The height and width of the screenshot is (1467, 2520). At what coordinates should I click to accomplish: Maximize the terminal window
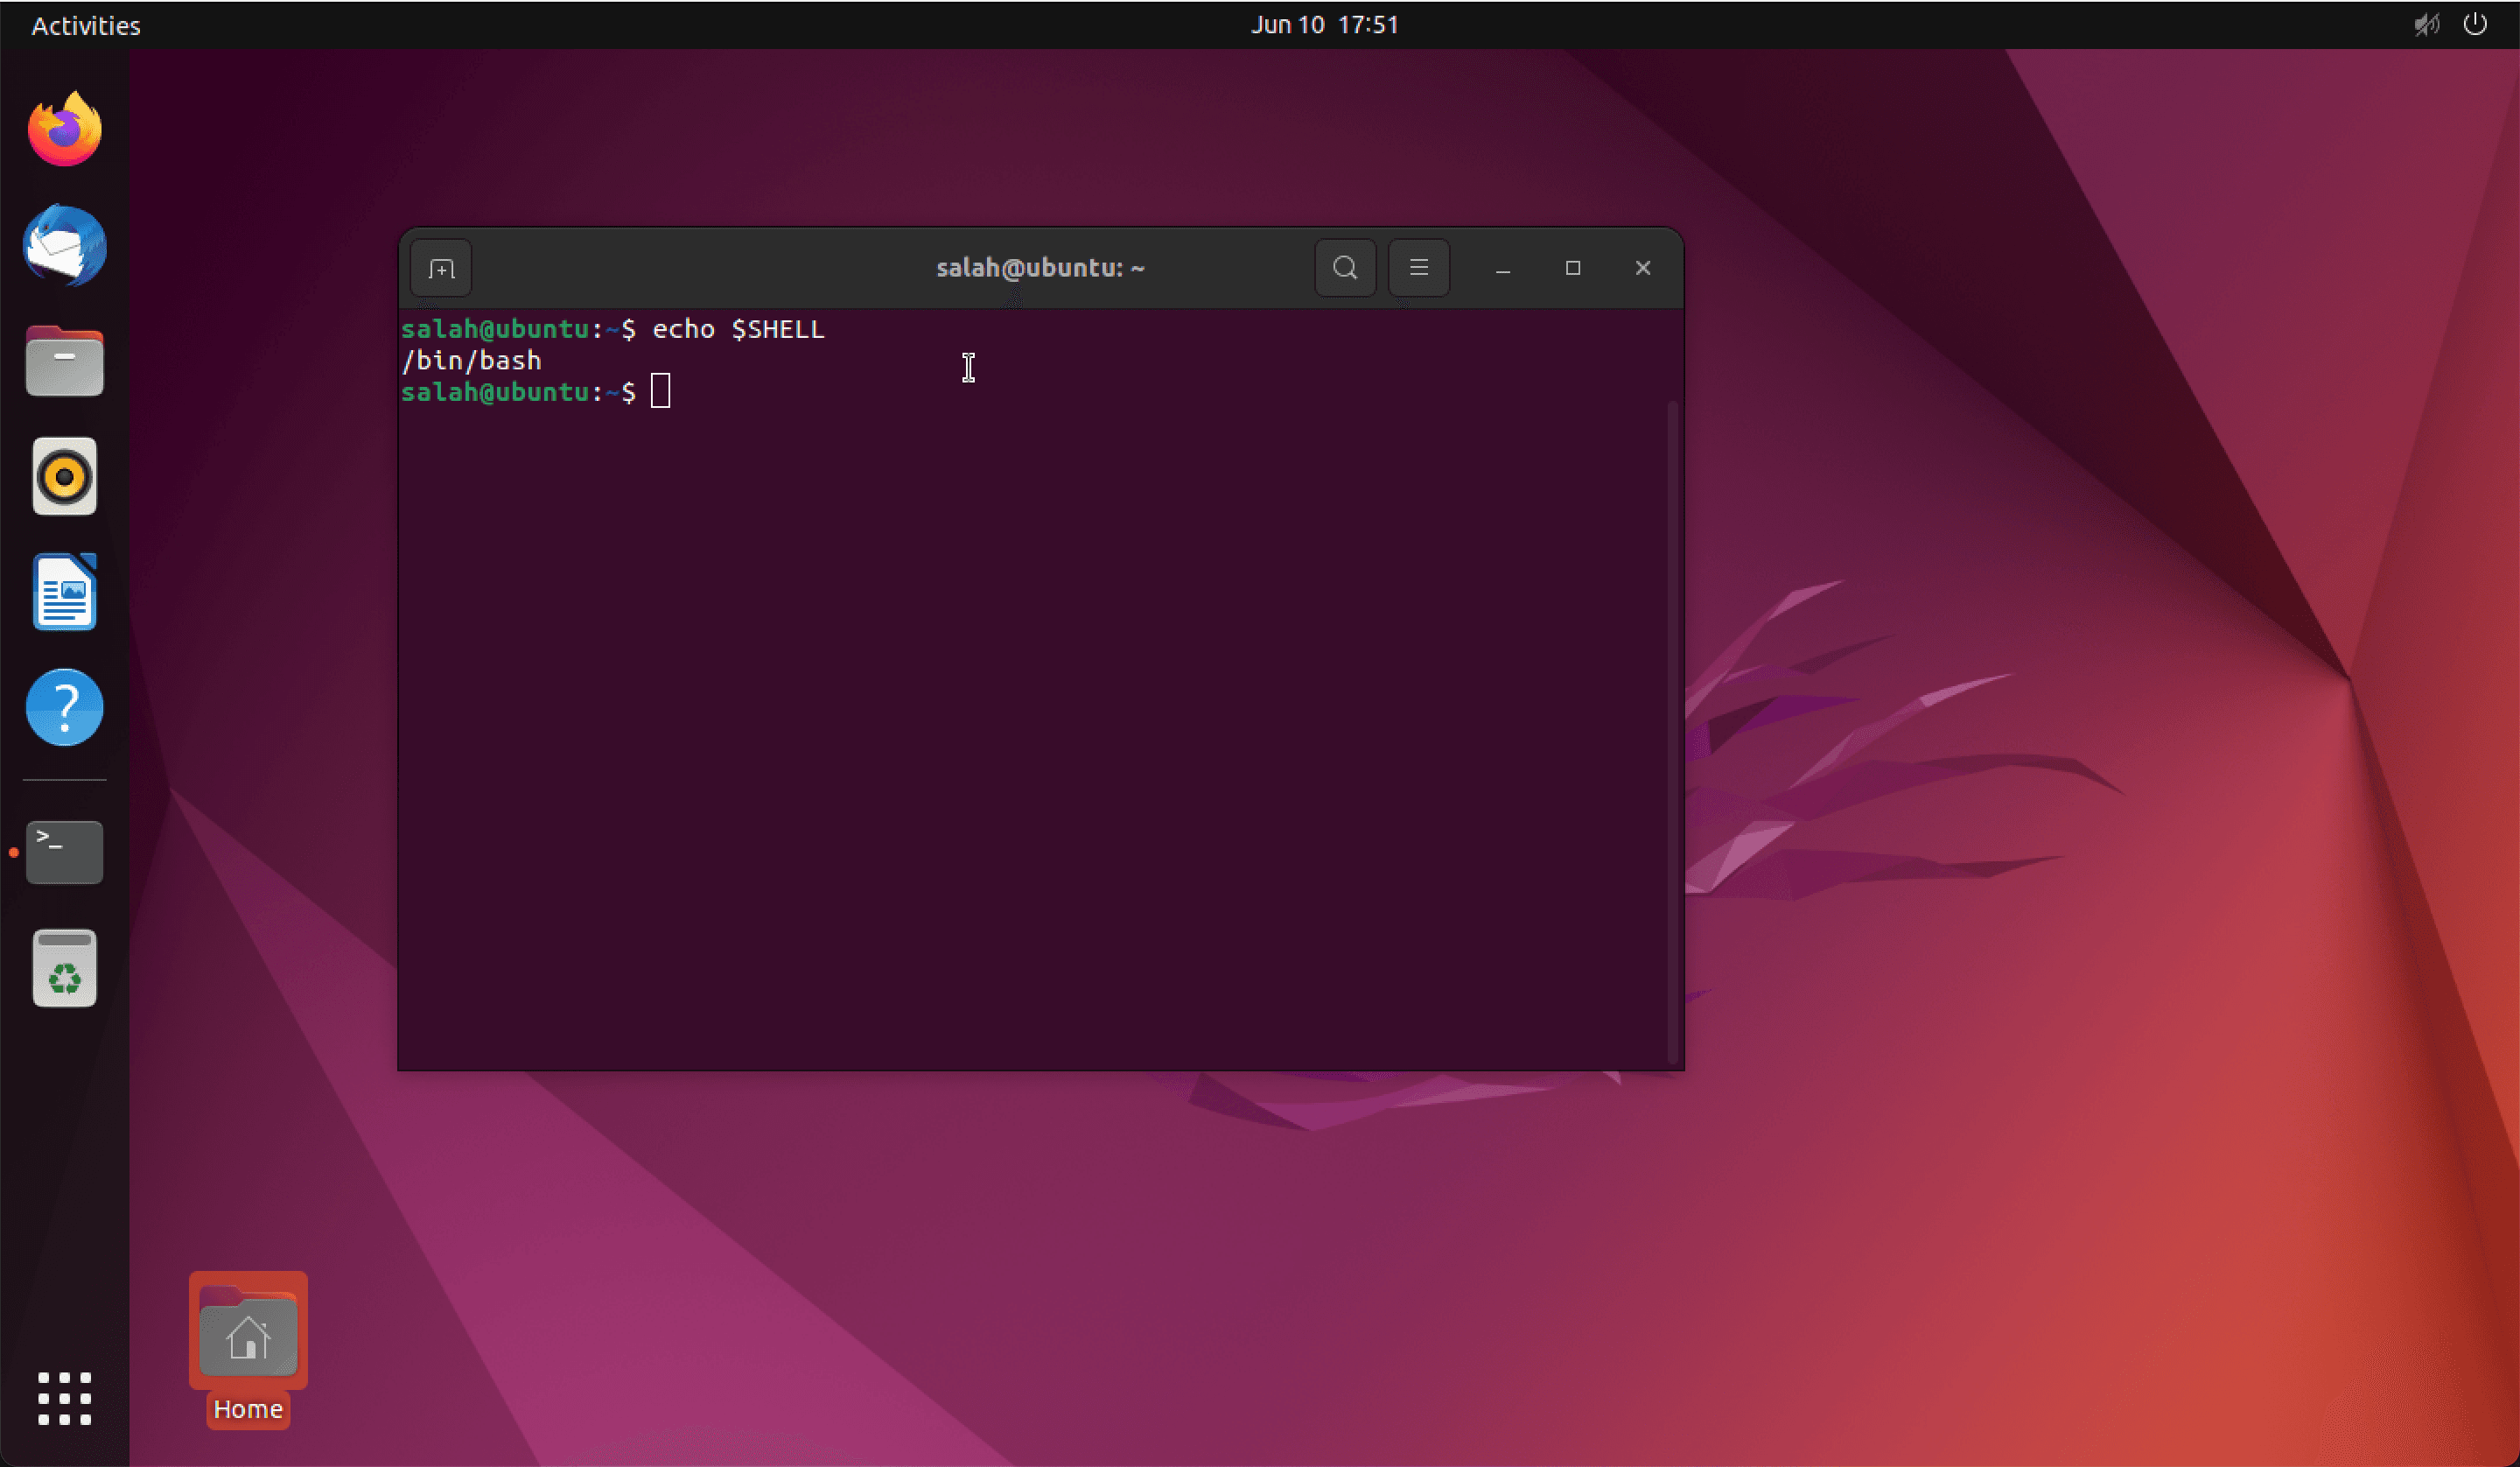pos(1573,268)
